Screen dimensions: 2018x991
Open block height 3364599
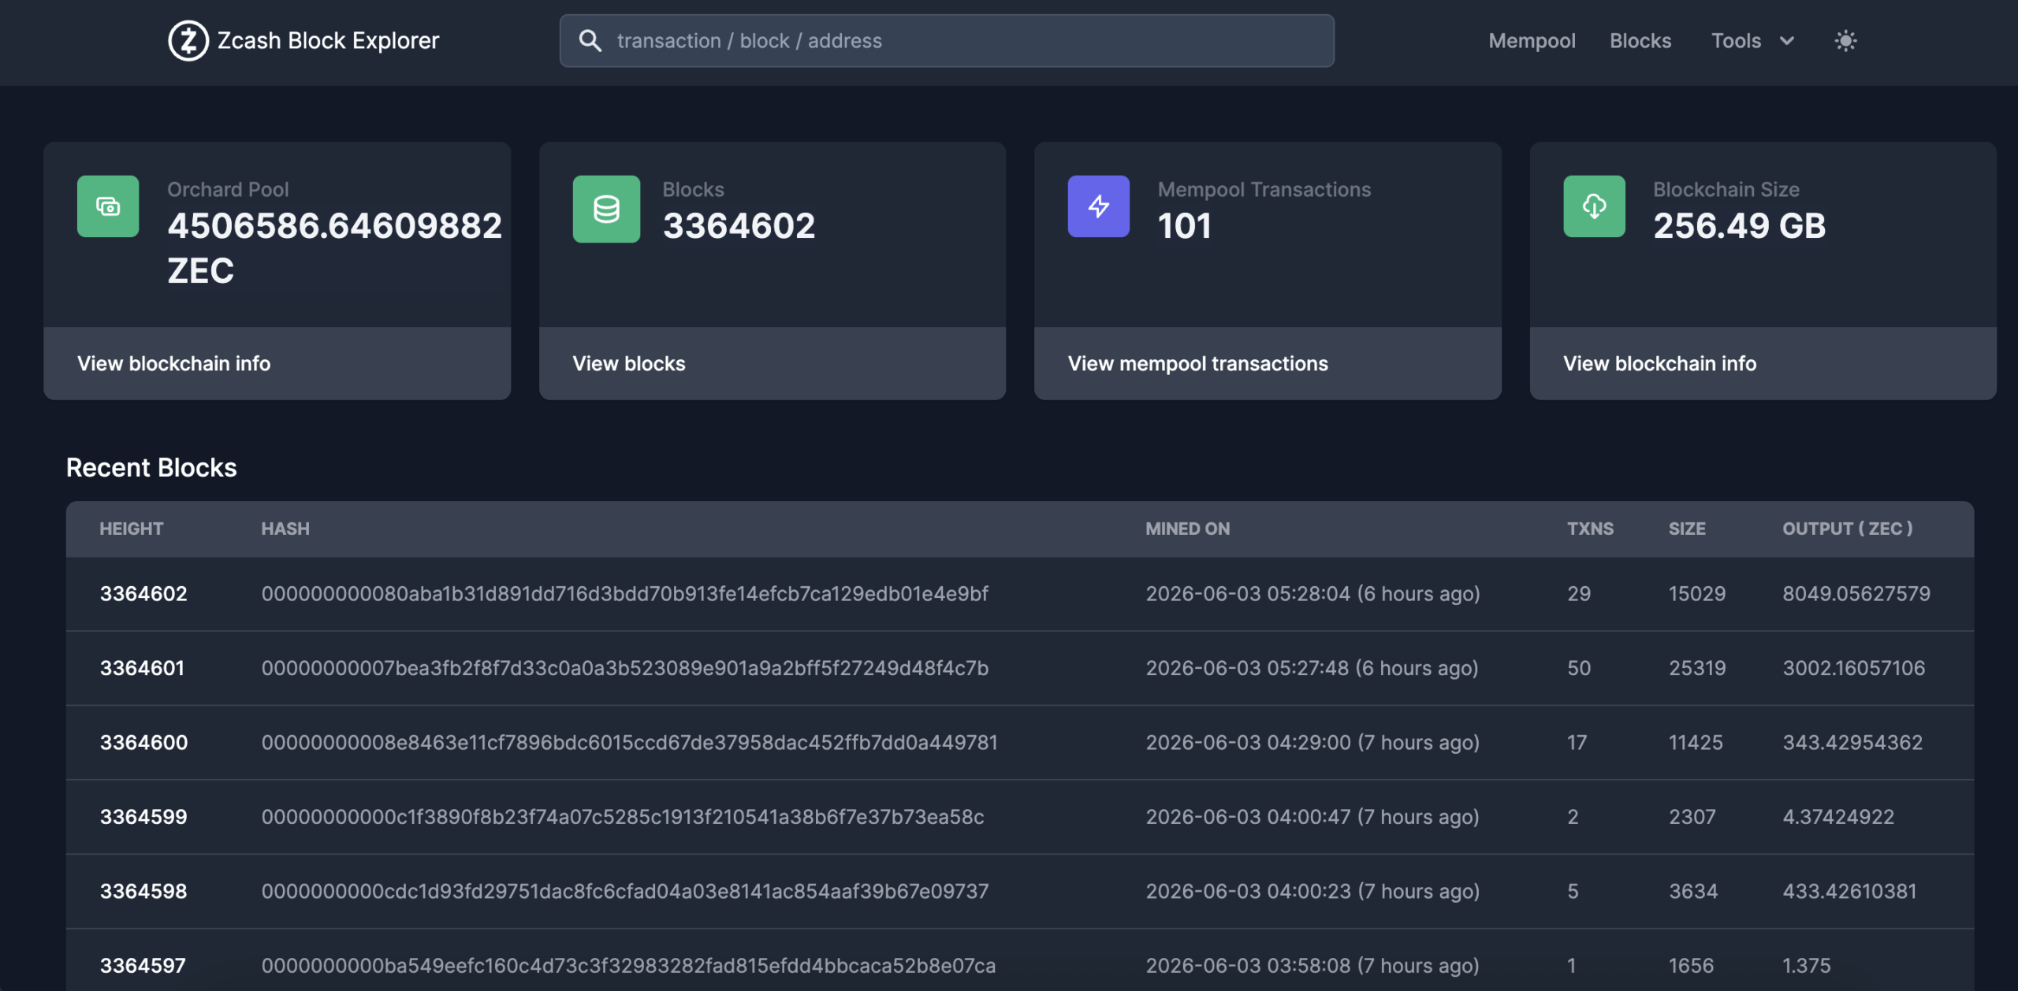point(143,817)
